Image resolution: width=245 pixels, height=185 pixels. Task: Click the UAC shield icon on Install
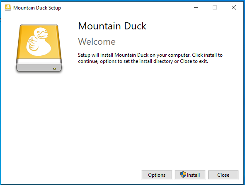point(183,175)
